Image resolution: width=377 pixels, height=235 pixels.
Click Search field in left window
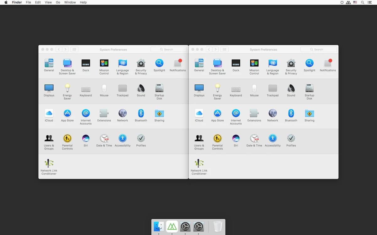pyautogui.click(x=168, y=50)
